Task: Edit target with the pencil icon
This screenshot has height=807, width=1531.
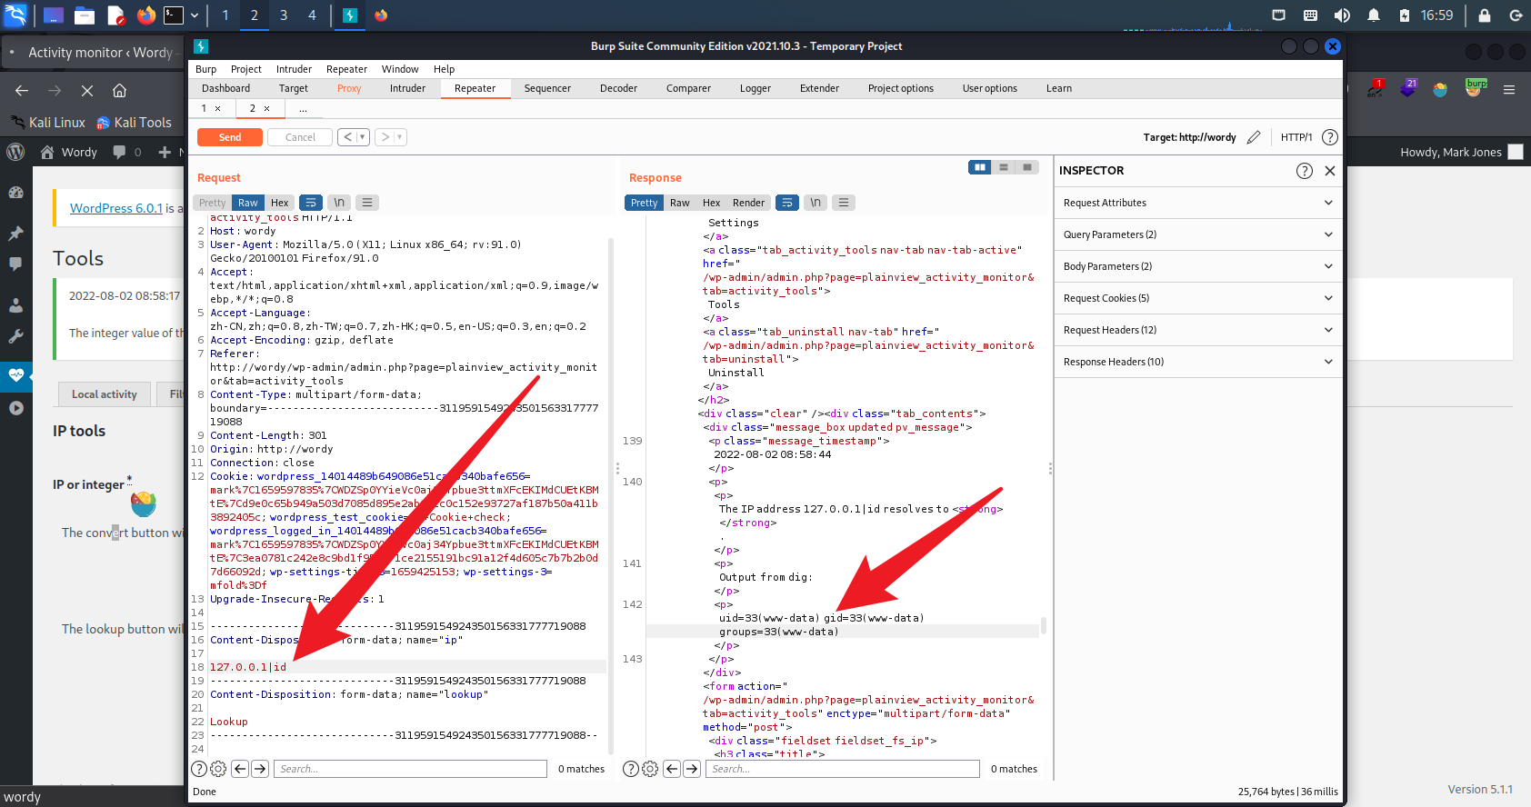Action: click(1254, 137)
